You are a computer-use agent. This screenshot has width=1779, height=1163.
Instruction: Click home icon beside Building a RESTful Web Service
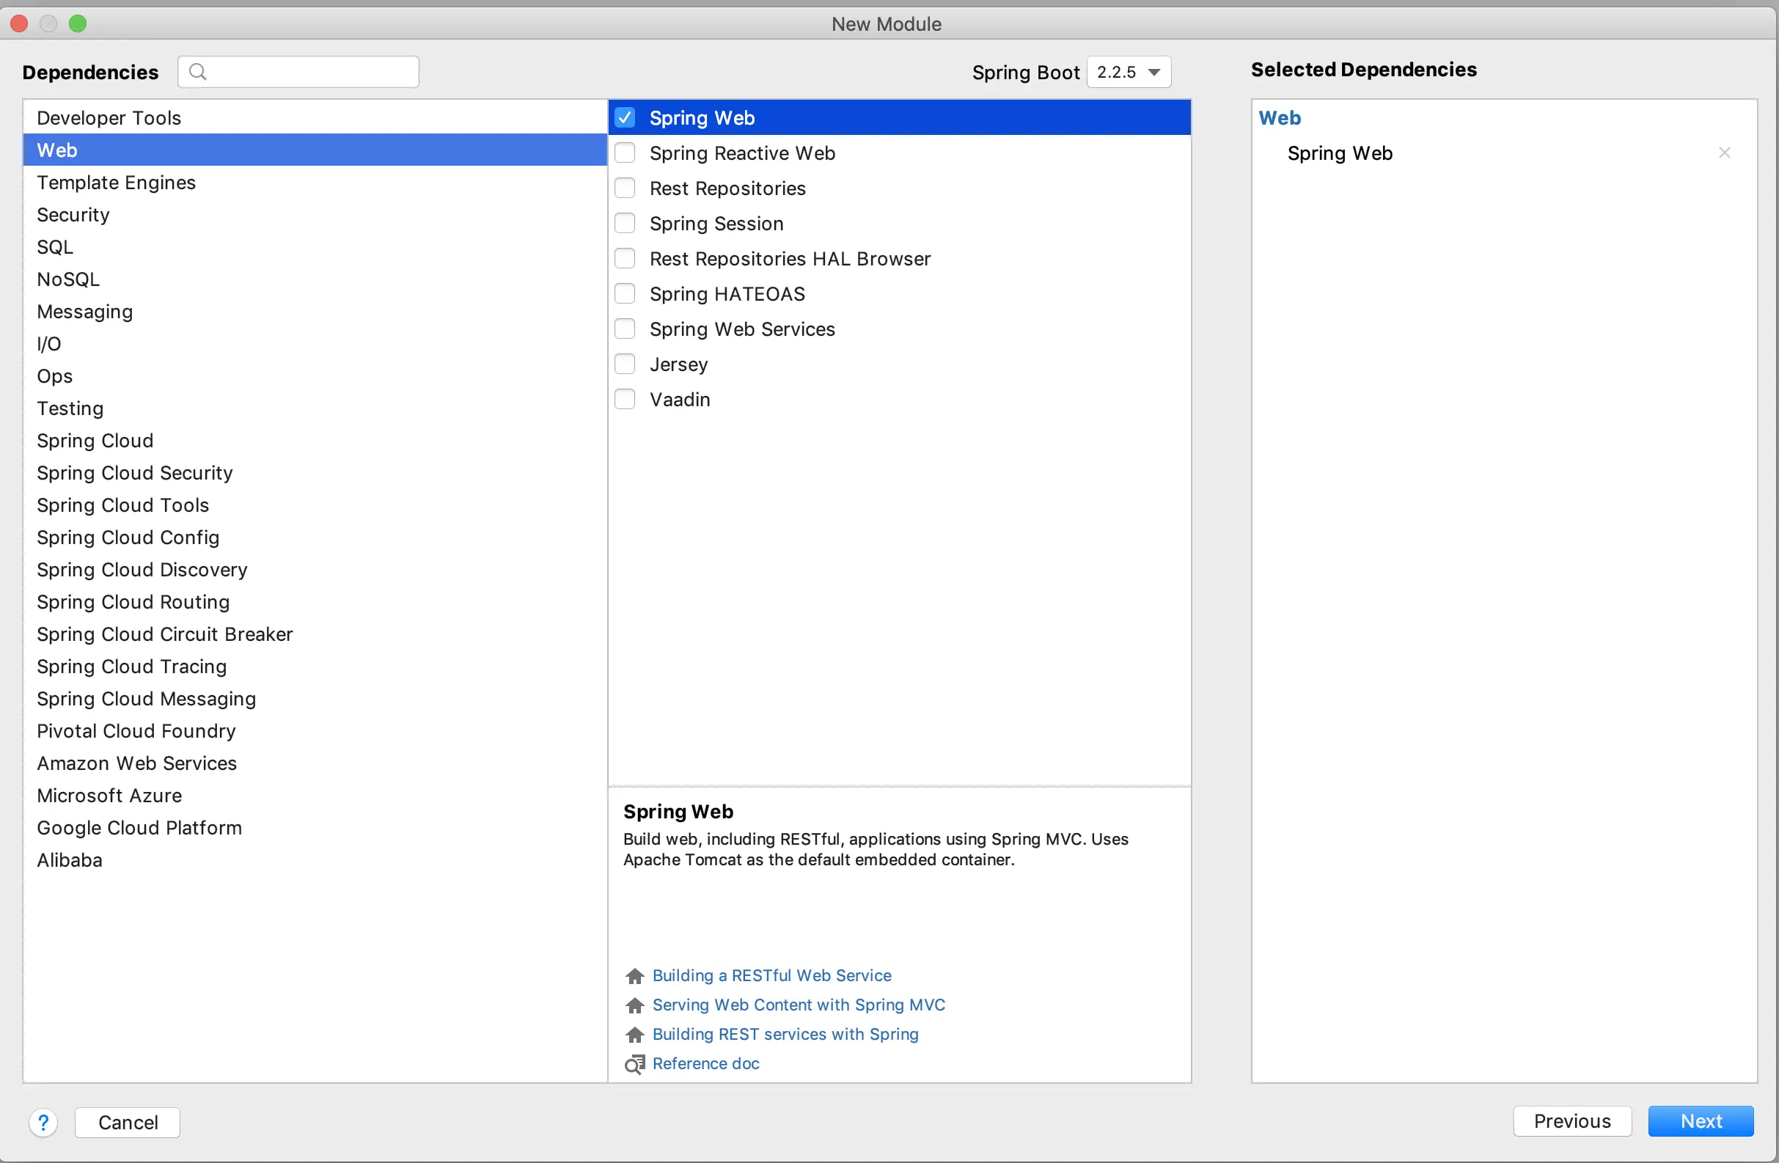click(634, 976)
